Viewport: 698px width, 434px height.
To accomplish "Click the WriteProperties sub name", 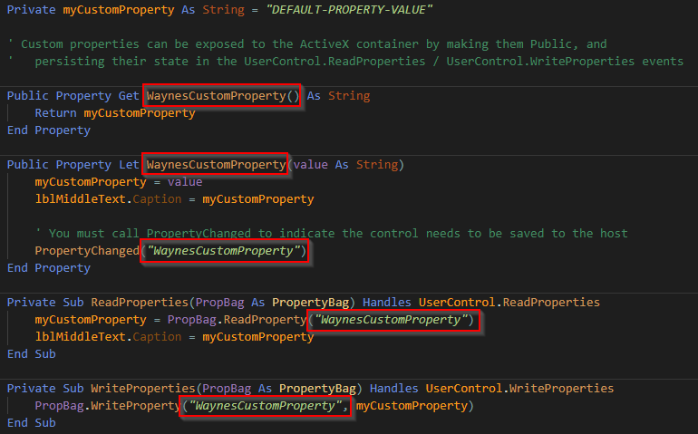I will pyautogui.click(x=143, y=388).
